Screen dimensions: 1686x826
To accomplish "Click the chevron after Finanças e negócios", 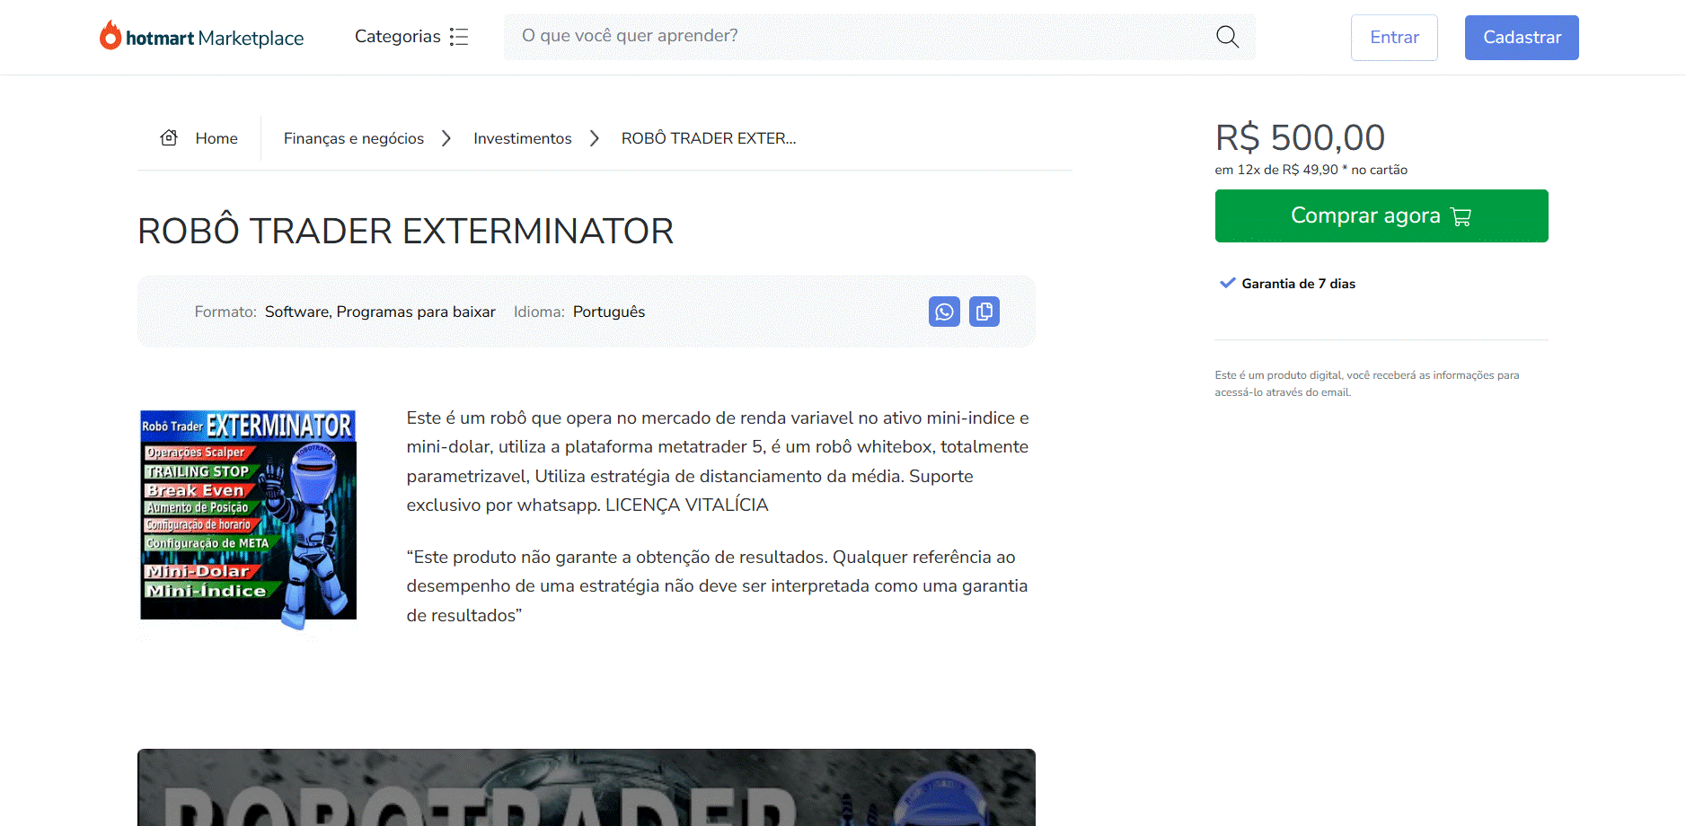I will 446,138.
